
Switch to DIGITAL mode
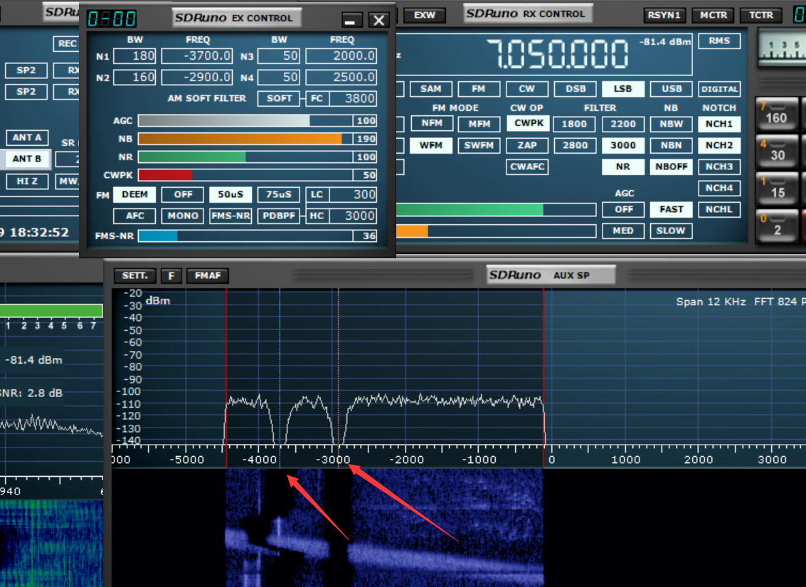pos(719,89)
